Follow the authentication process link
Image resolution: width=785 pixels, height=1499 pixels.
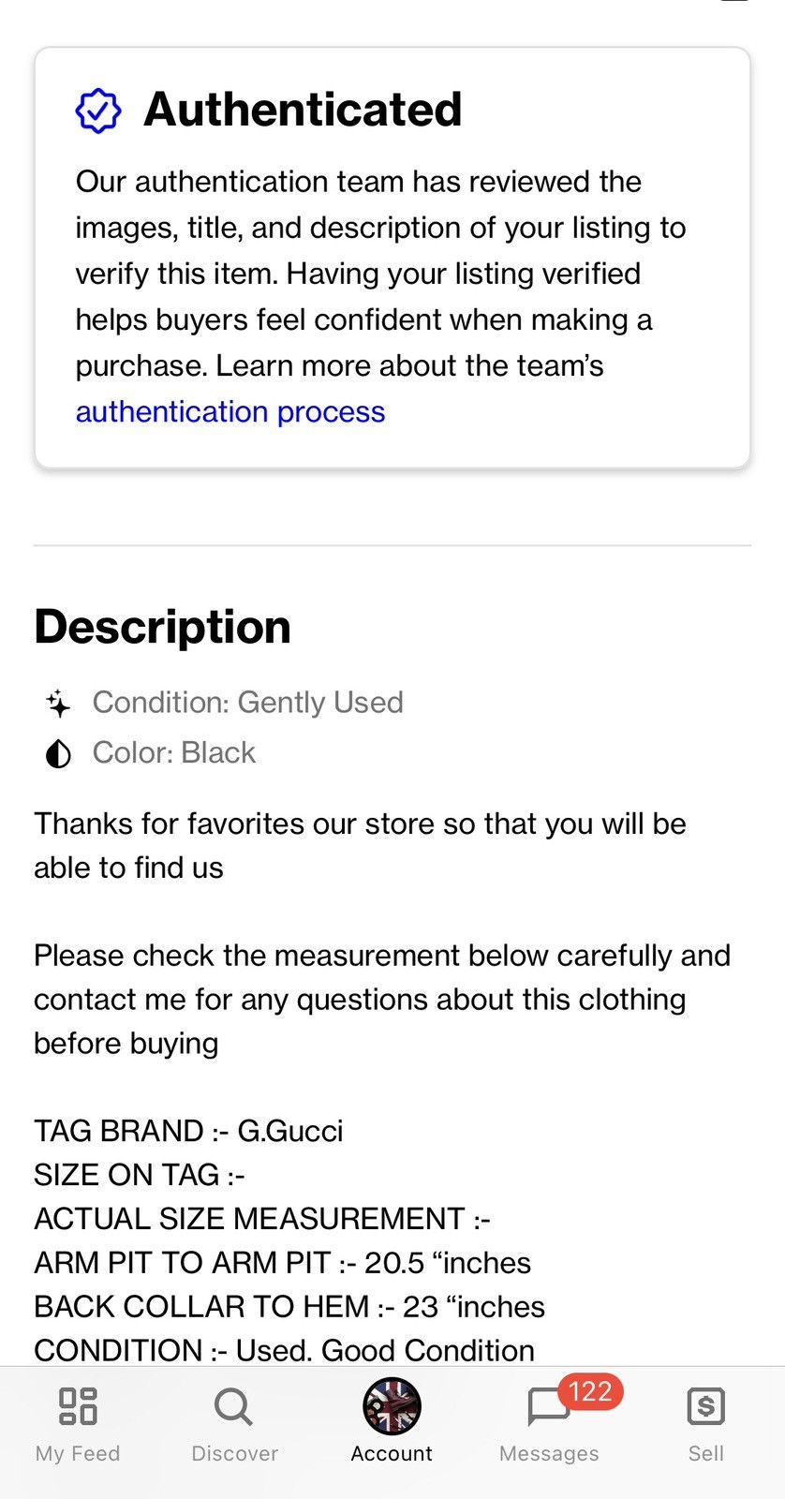pyautogui.click(x=230, y=411)
